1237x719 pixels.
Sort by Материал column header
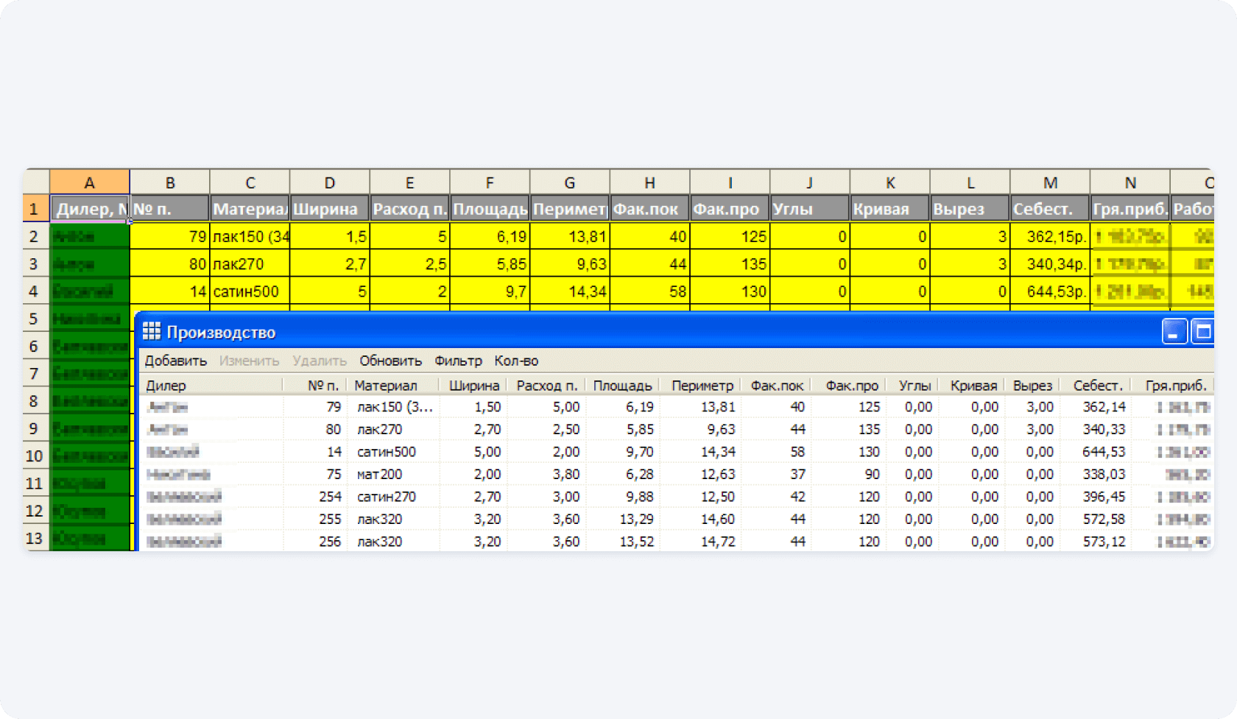pos(385,386)
